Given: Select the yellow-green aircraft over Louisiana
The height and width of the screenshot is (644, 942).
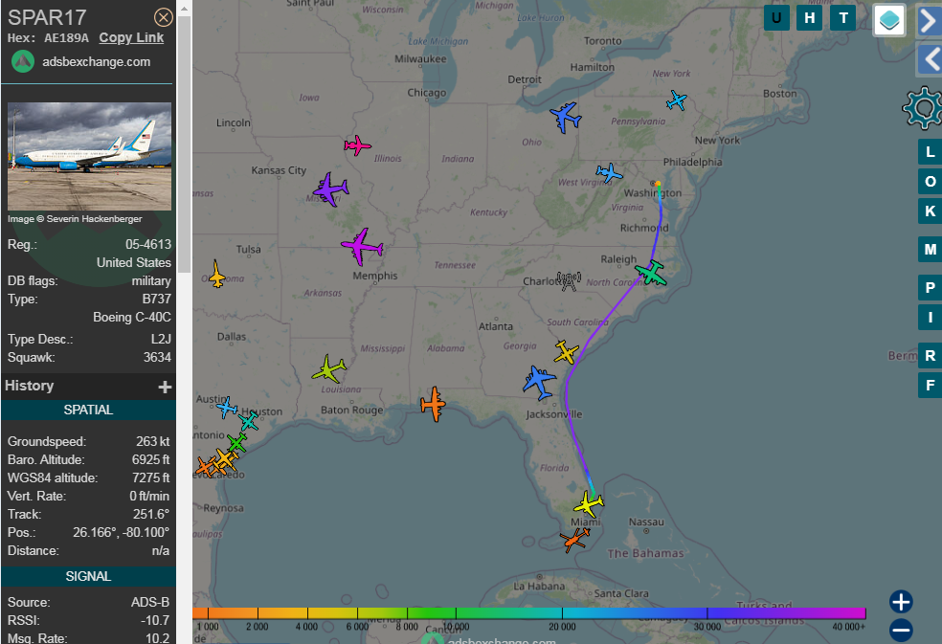Looking at the screenshot, I should click(x=329, y=368).
